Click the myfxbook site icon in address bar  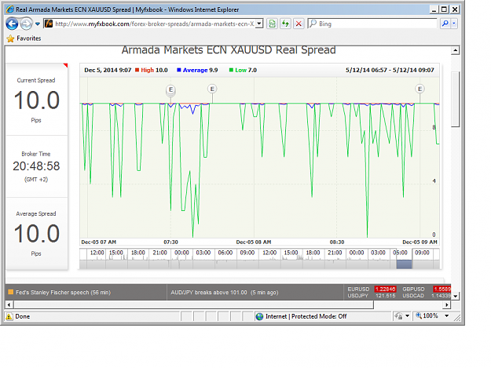[49, 24]
